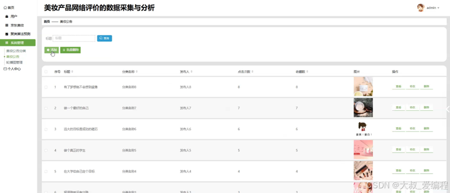
Task: Click the 批量删除 button
Action: tap(71, 50)
